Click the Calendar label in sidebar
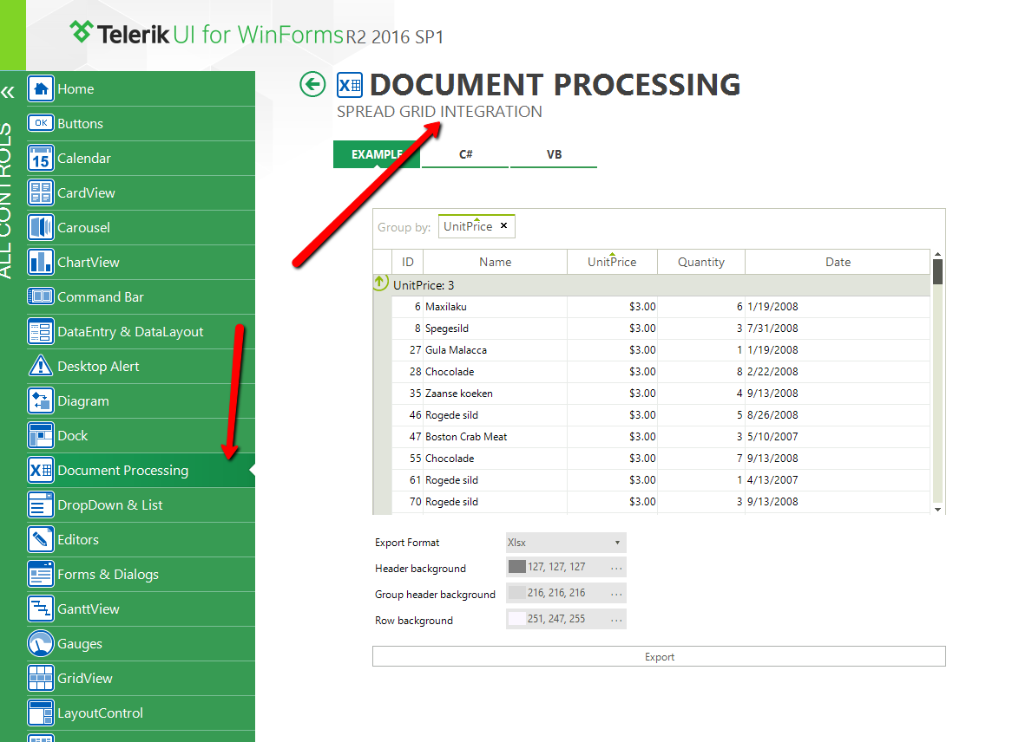1032x742 pixels. tap(84, 159)
